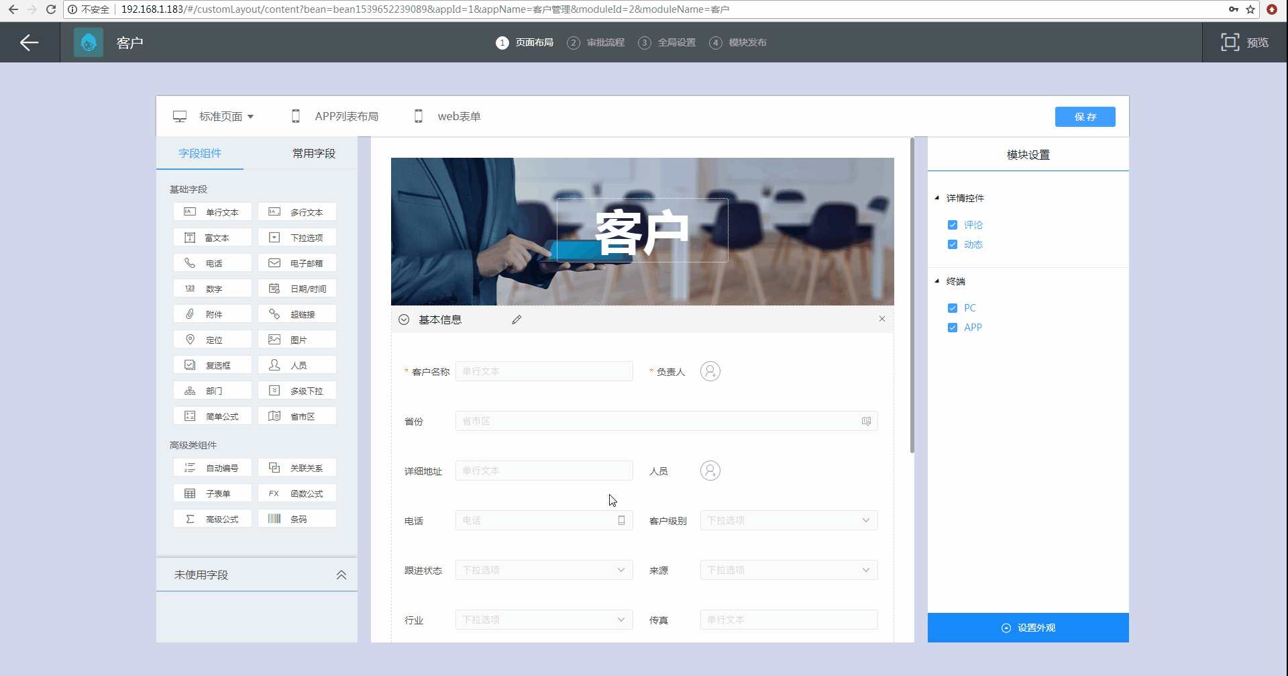Expand the 未使用字段 panel
Image resolution: width=1288 pixels, height=676 pixels.
pos(341,575)
